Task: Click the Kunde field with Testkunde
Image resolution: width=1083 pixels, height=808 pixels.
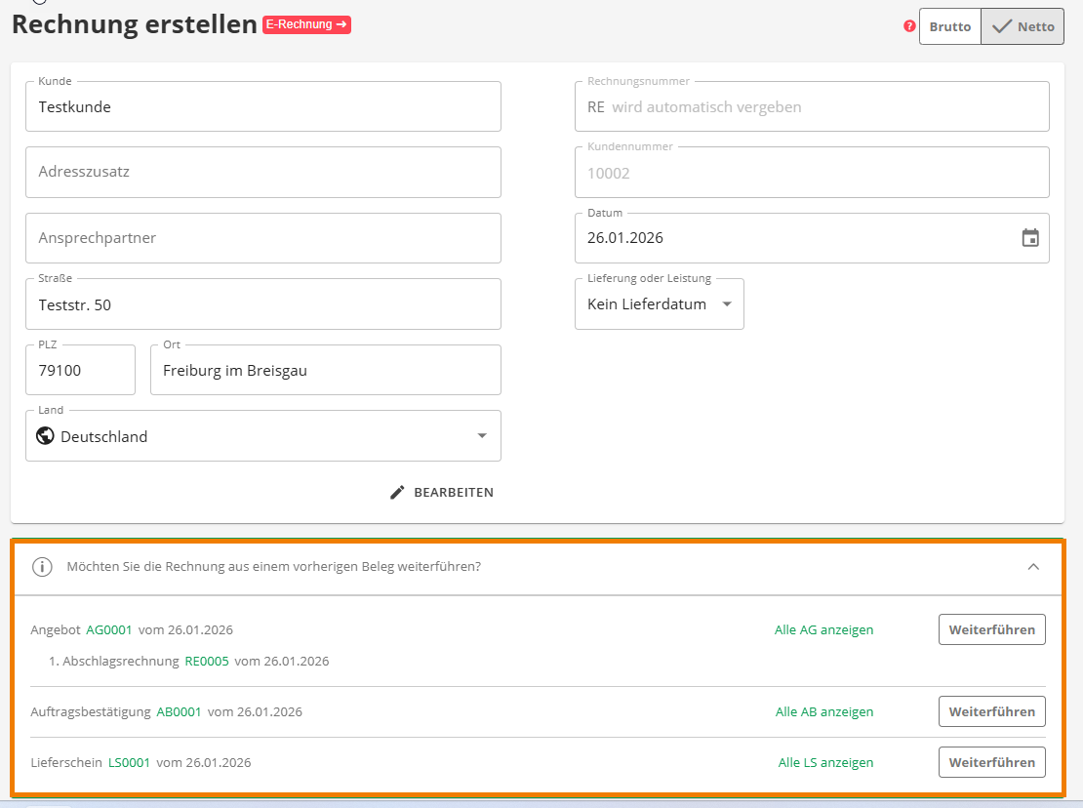Action: pyautogui.click(x=263, y=106)
